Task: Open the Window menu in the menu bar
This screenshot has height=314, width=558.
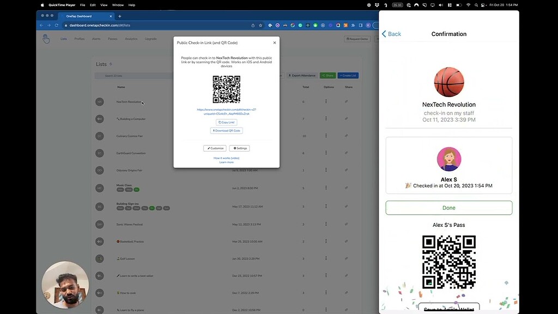Action: tap(118, 5)
